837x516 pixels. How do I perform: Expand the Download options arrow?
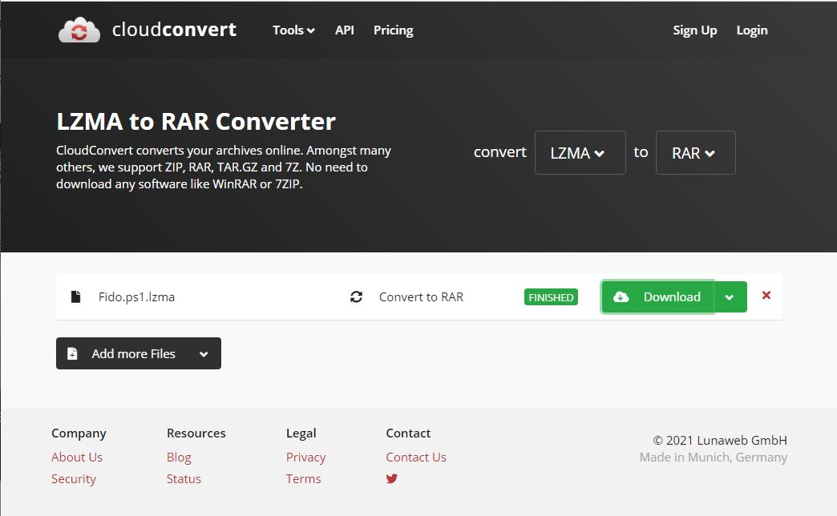tap(730, 296)
